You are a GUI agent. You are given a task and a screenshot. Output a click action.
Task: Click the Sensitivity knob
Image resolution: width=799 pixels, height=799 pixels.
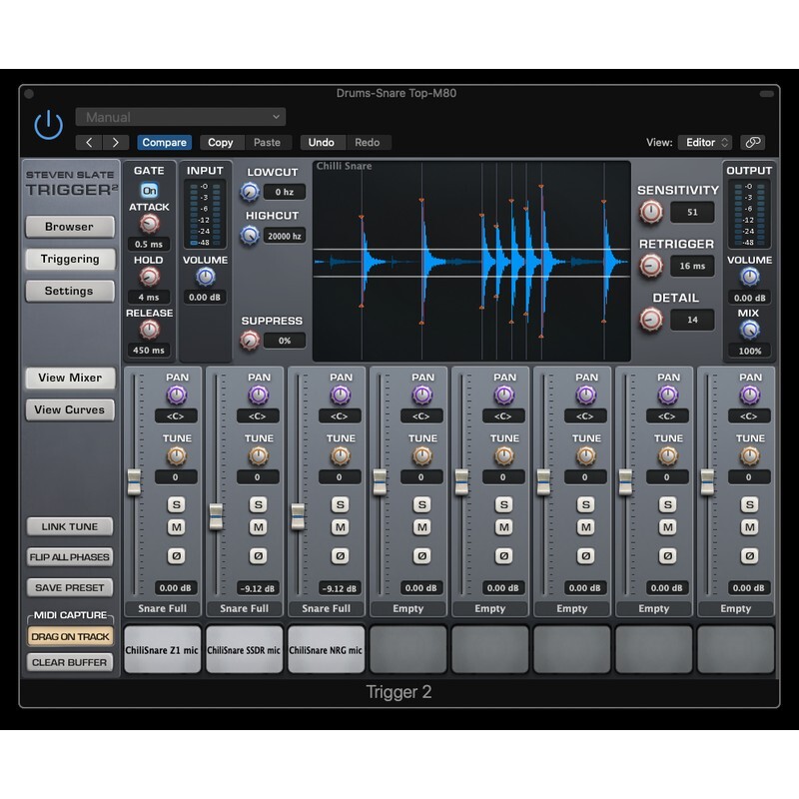coord(651,212)
